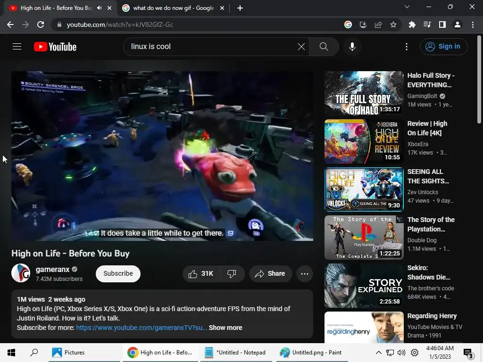This screenshot has height=362, width=483.
Task: Click the magnifier search button
Action: click(x=324, y=47)
